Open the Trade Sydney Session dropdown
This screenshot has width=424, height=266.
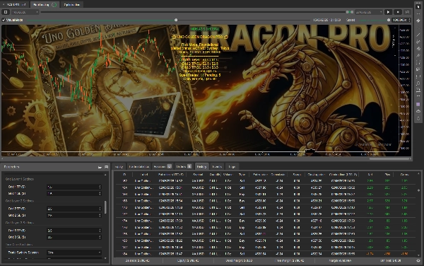[74, 253]
